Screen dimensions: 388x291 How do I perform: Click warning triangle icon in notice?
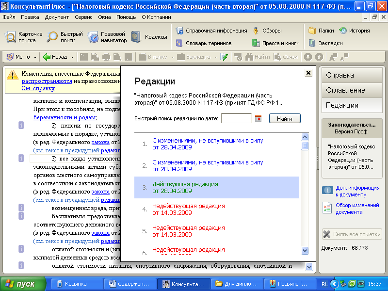pyautogui.click(x=13, y=75)
